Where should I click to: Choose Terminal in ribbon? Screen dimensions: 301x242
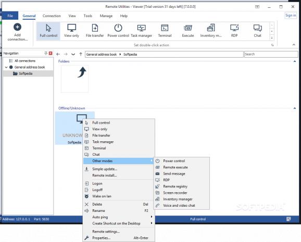pyautogui.click(x=165, y=31)
